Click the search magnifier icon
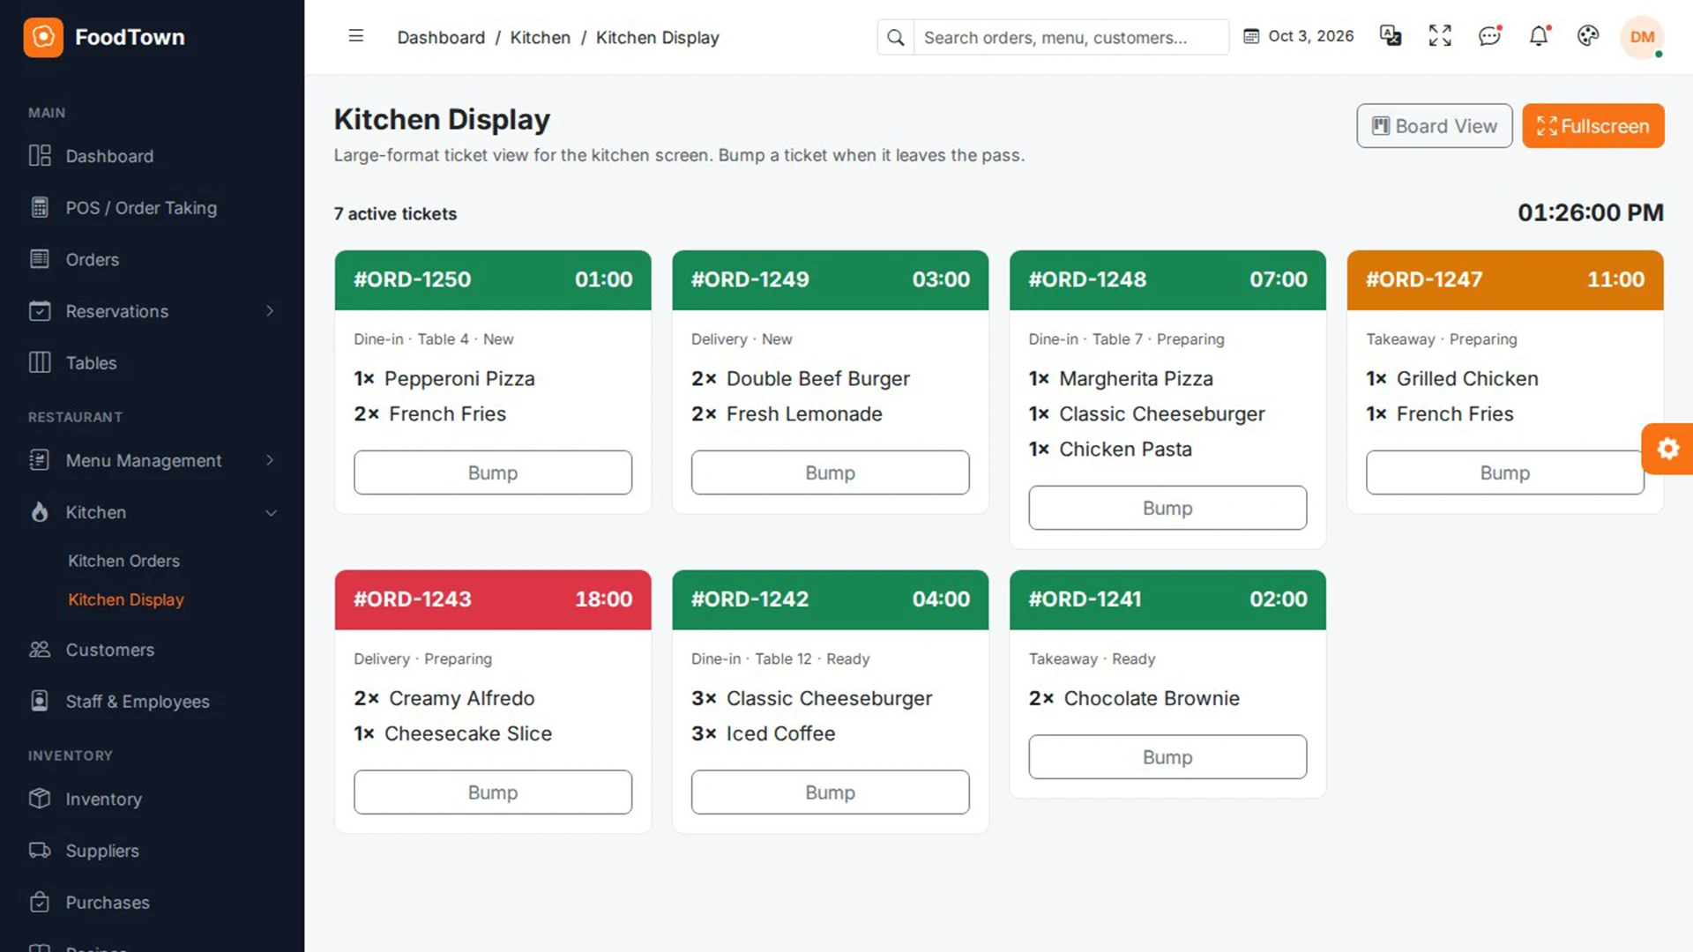1693x952 pixels. coord(896,37)
